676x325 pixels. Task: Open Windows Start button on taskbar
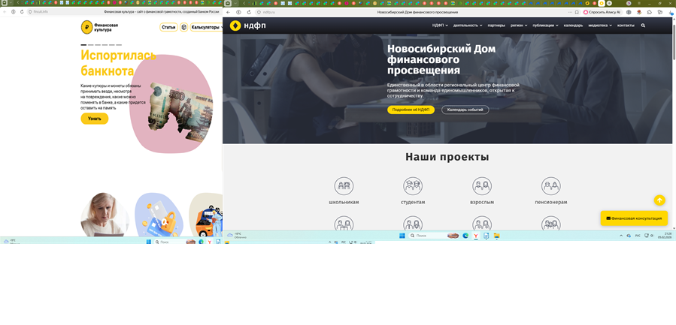pos(402,236)
